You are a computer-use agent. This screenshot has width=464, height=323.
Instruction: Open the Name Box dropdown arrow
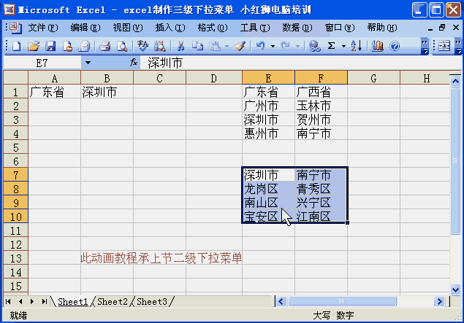pyautogui.click(x=88, y=63)
